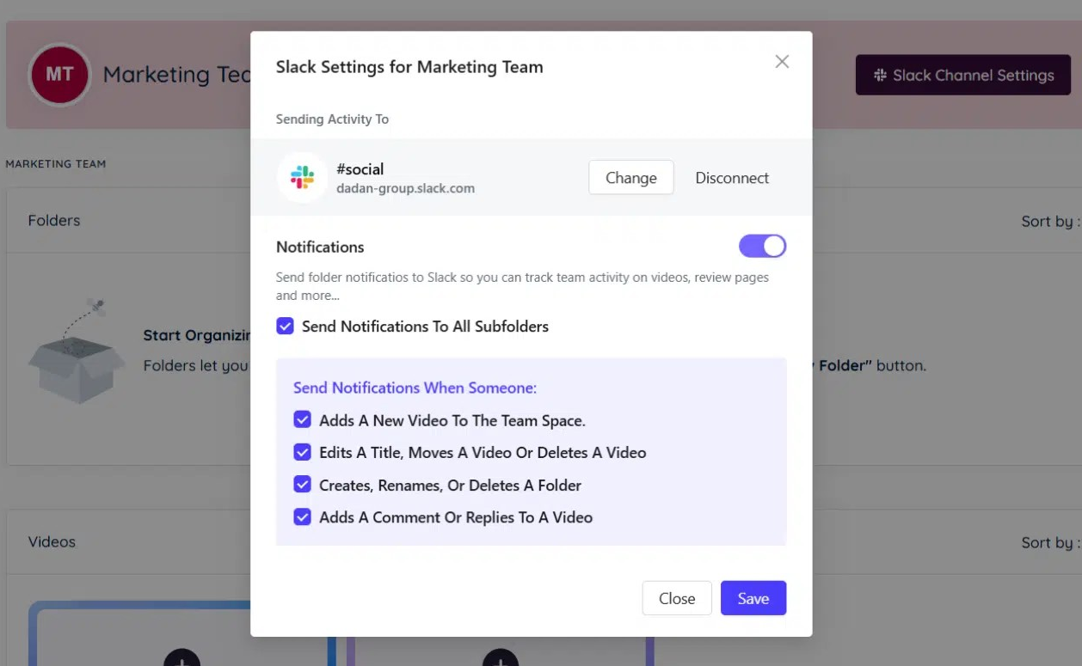Viewport: 1082px width, 666px height.
Task: Click Change to pick a different Slack channel
Action: (631, 177)
